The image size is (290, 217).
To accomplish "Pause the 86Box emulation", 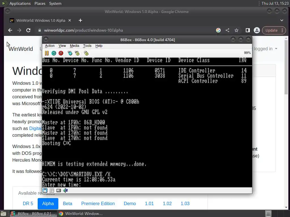I will pyautogui.click(x=47, y=53).
